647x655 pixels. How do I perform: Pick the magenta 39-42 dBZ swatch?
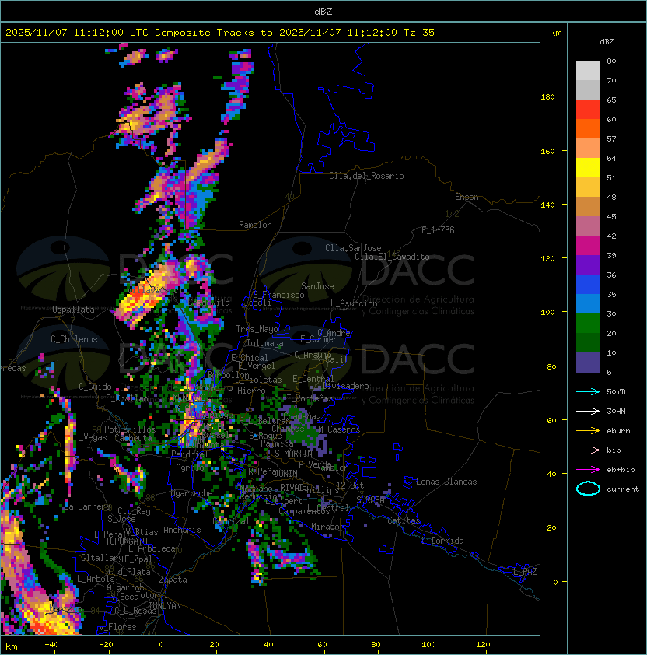pyautogui.click(x=588, y=246)
